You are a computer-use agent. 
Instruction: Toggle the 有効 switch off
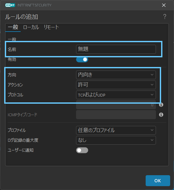coord(82,60)
